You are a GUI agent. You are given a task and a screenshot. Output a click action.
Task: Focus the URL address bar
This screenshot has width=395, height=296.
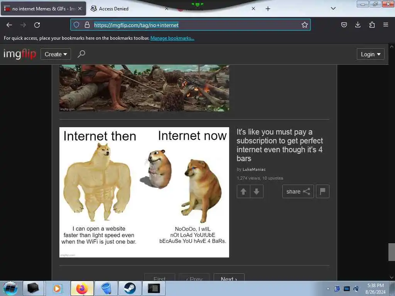[191, 25]
